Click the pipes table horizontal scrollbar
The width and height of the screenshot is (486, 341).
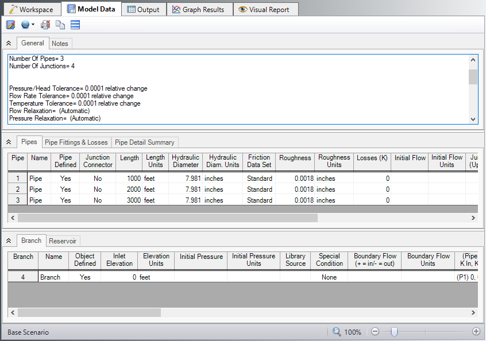point(167,218)
